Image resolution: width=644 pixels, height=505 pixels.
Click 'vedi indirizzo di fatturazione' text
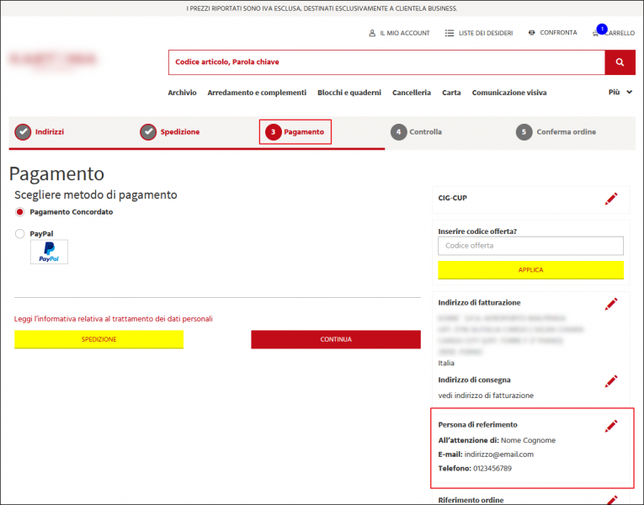coord(486,396)
